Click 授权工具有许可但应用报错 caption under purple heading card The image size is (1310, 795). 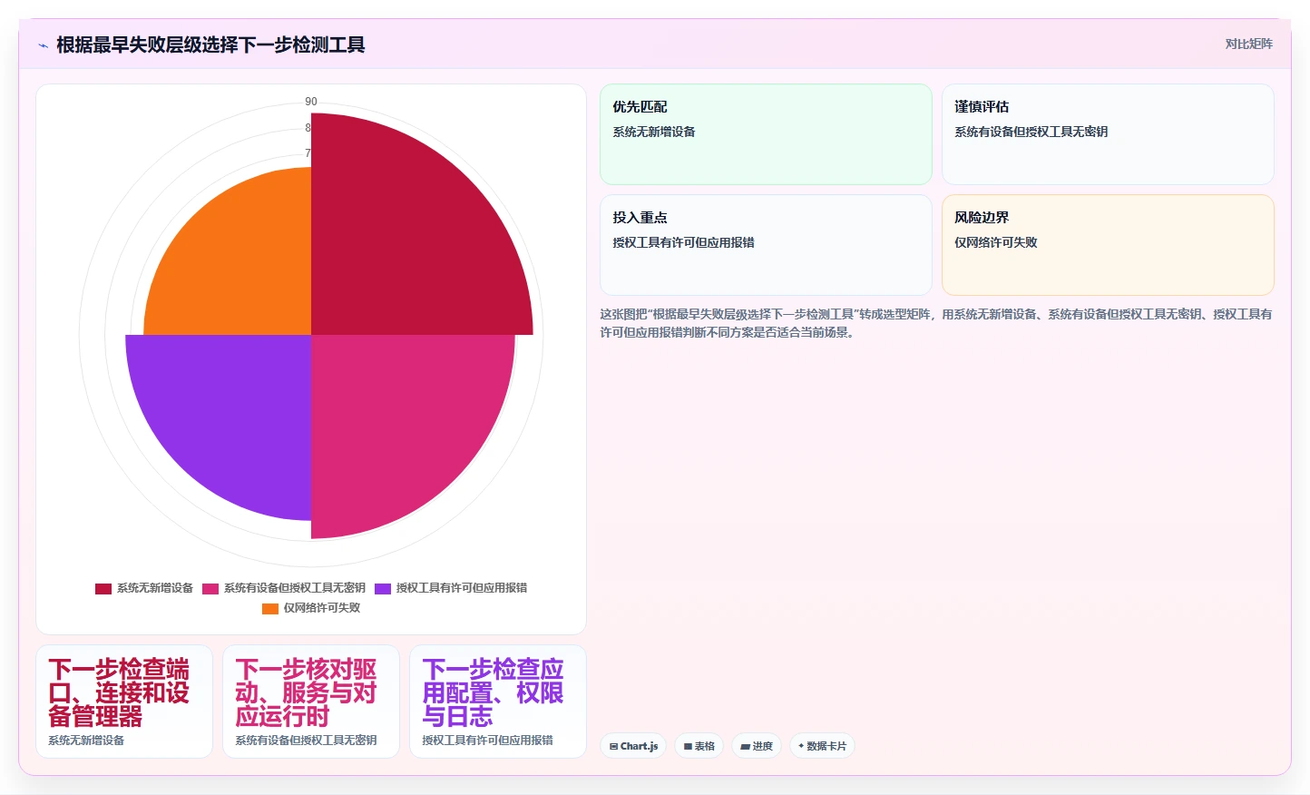[487, 741]
